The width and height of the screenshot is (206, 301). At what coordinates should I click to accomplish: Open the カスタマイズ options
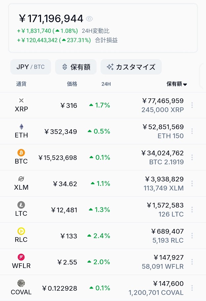click(x=131, y=67)
